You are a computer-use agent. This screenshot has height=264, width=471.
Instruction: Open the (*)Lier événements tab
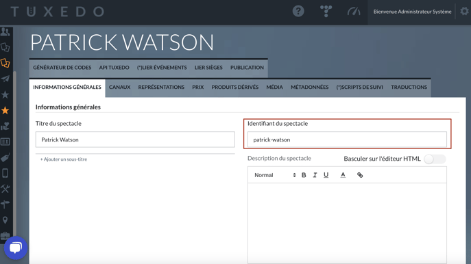coord(162,68)
